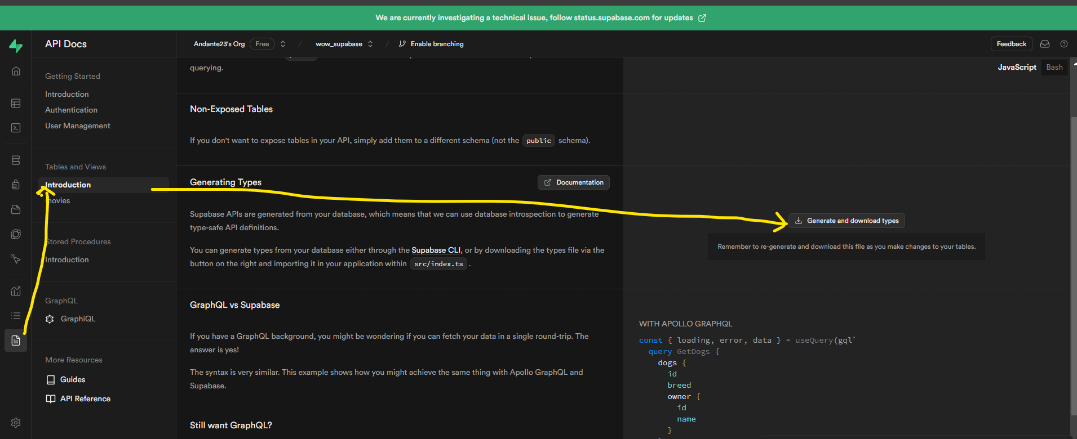Open GraphiQL under GraphQL section
Screen dimensions: 1077x439
(x=78, y=319)
